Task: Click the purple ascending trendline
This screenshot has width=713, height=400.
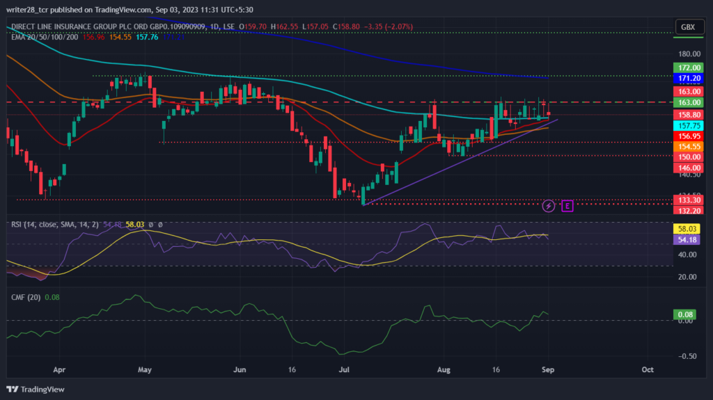Action: point(460,162)
